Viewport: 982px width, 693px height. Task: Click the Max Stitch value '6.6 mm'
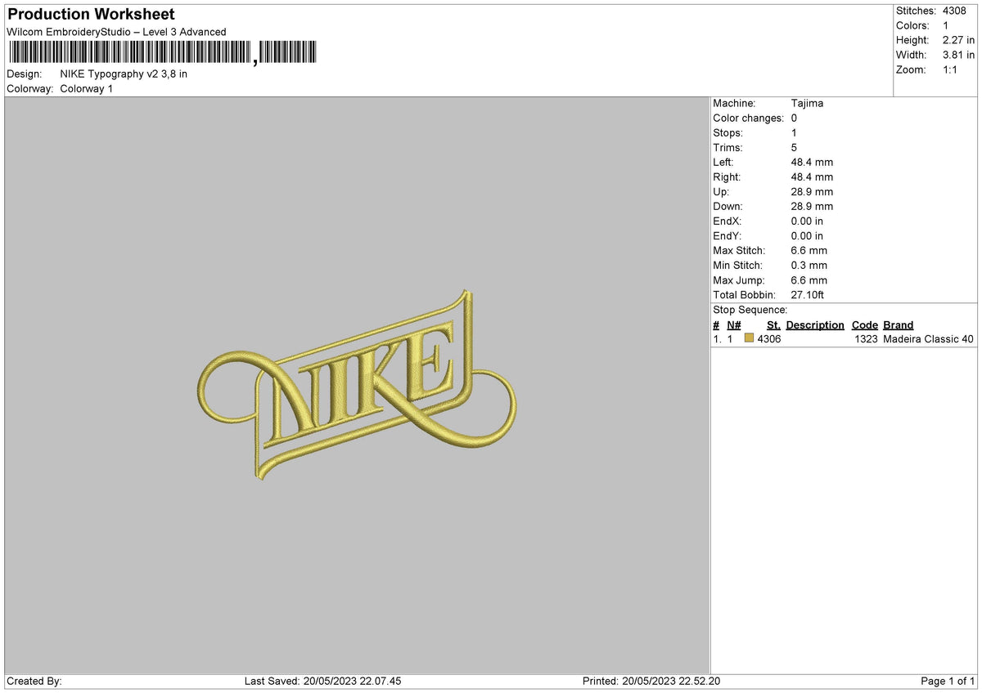(809, 250)
